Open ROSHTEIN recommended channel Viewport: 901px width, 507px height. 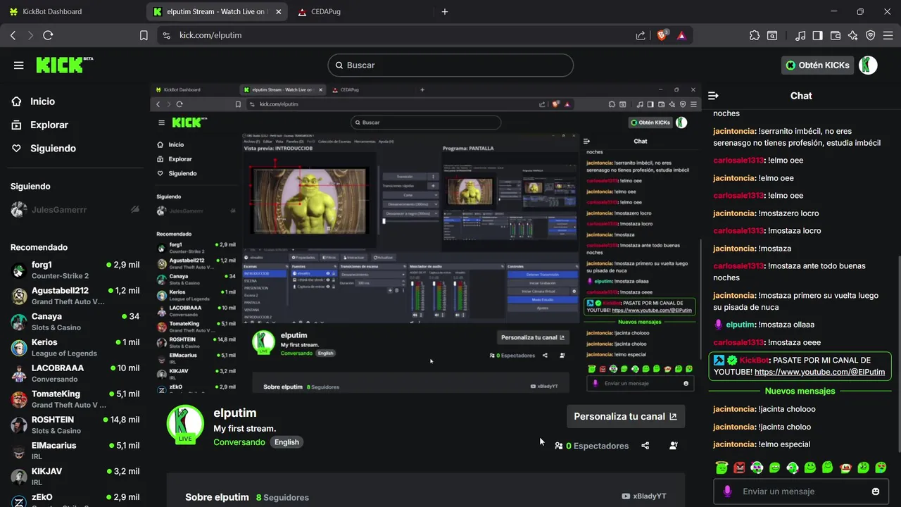[x=75, y=425]
